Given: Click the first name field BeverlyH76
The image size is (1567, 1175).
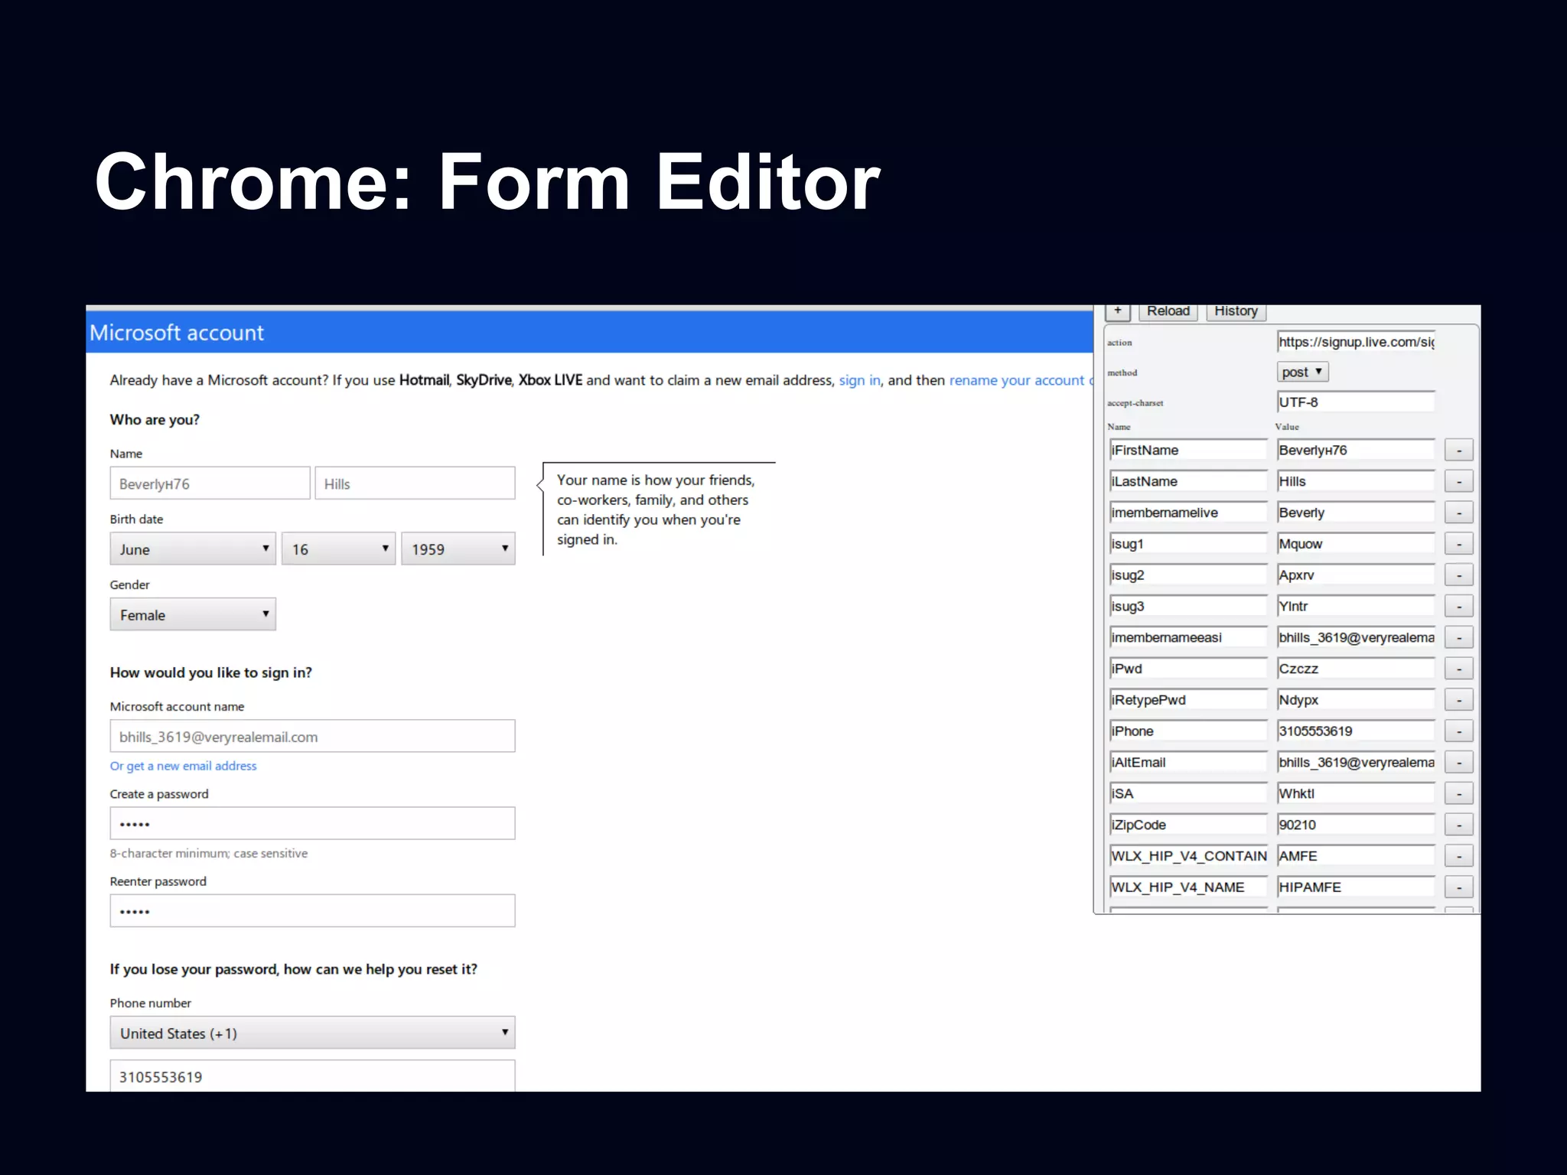Looking at the screenshot, I should [210, 483].
